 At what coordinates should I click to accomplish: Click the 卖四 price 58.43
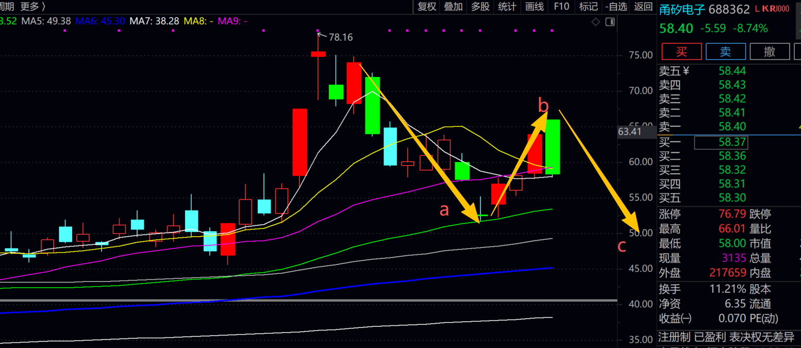(x=732, y=85)
